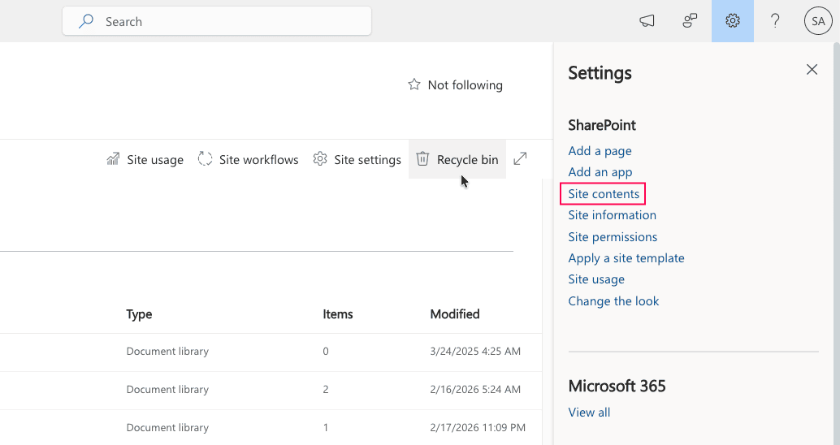Open the Site contents link

pyautogui.click(x=604, y=194)
